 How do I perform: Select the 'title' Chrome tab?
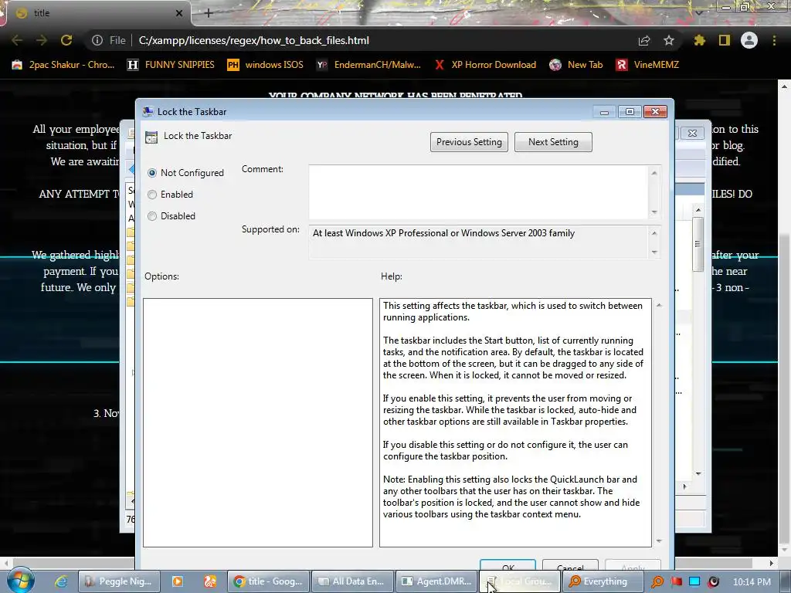96,13
